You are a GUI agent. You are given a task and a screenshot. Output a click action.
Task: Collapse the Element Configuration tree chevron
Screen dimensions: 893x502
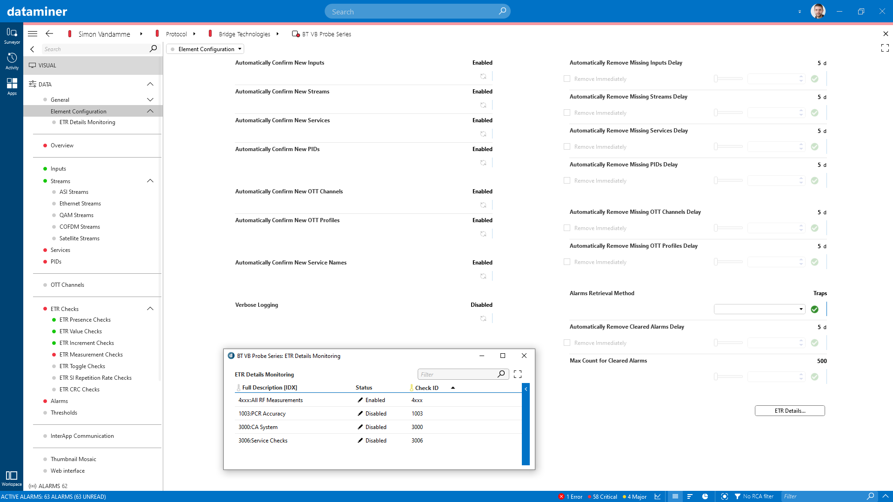click(x=150, y=111)
